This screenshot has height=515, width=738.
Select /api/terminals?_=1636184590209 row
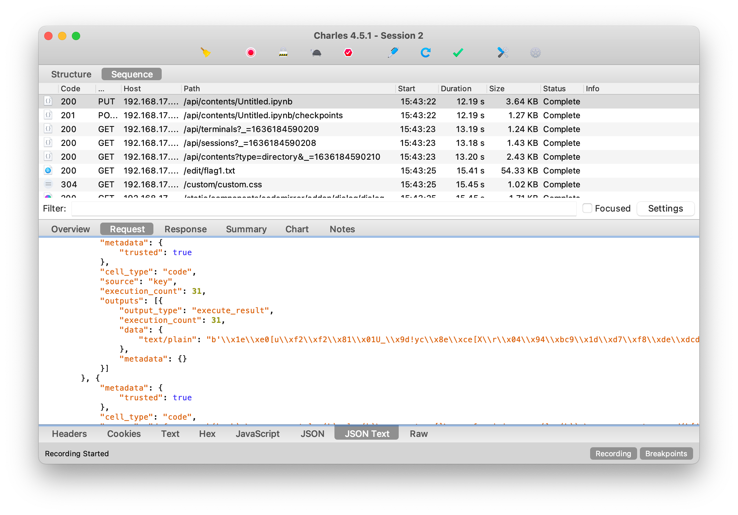click(369, 129)
